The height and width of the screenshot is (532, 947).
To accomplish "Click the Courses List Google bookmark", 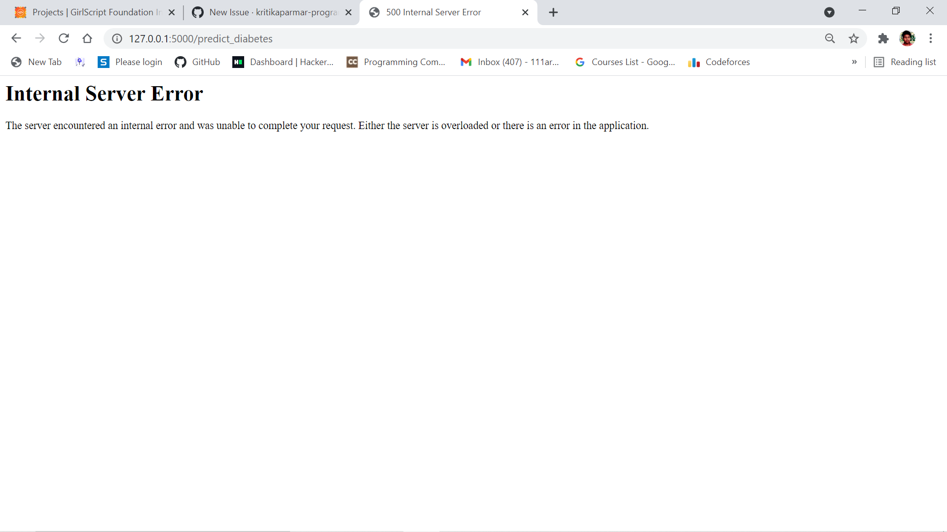I will point(624,62).
